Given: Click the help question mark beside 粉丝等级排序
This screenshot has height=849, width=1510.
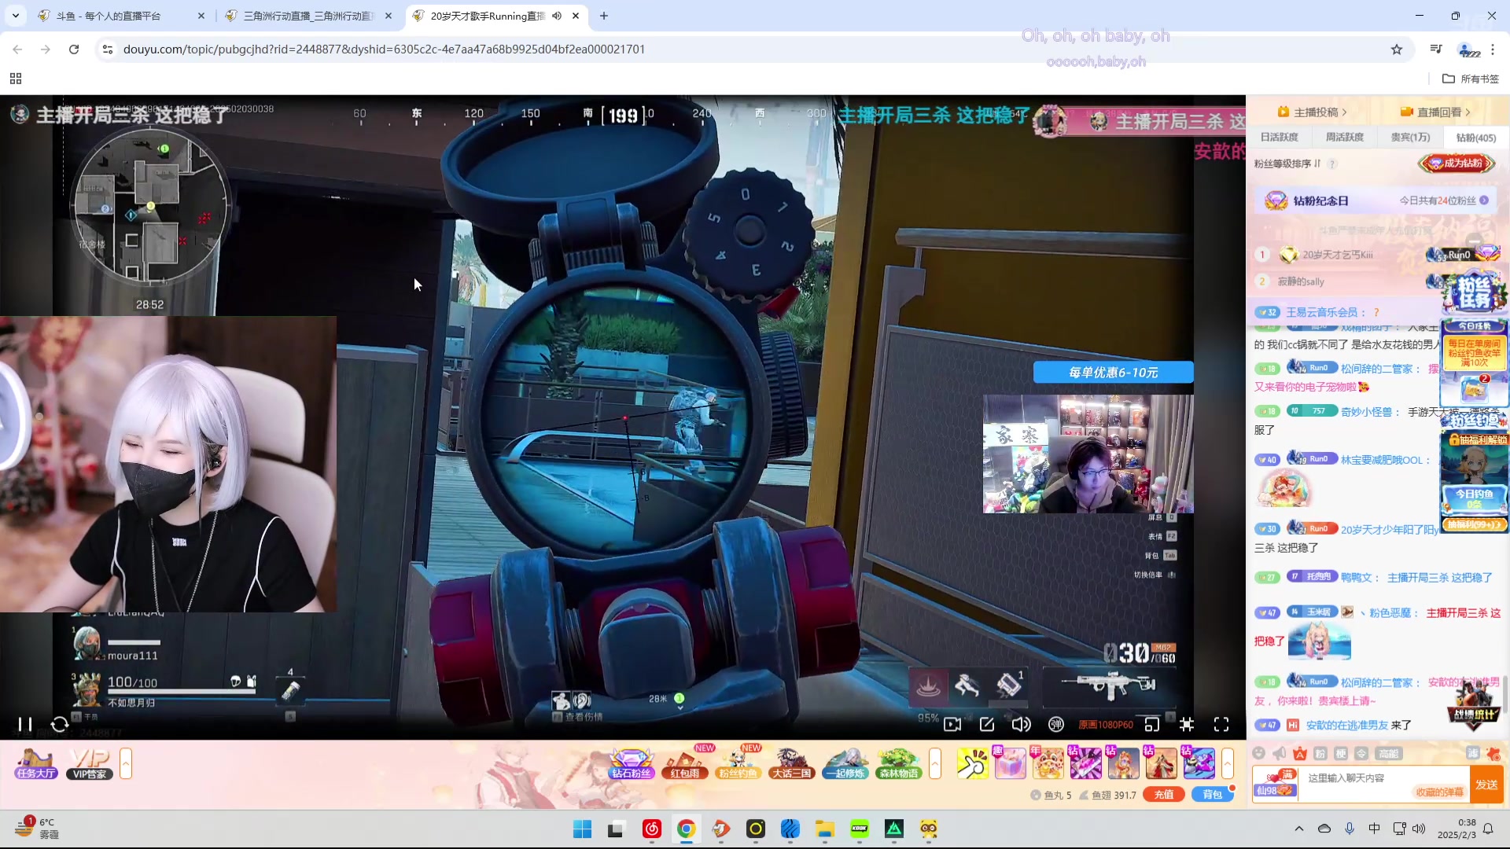Looking at the screenshot, I should coord(1332,164).
